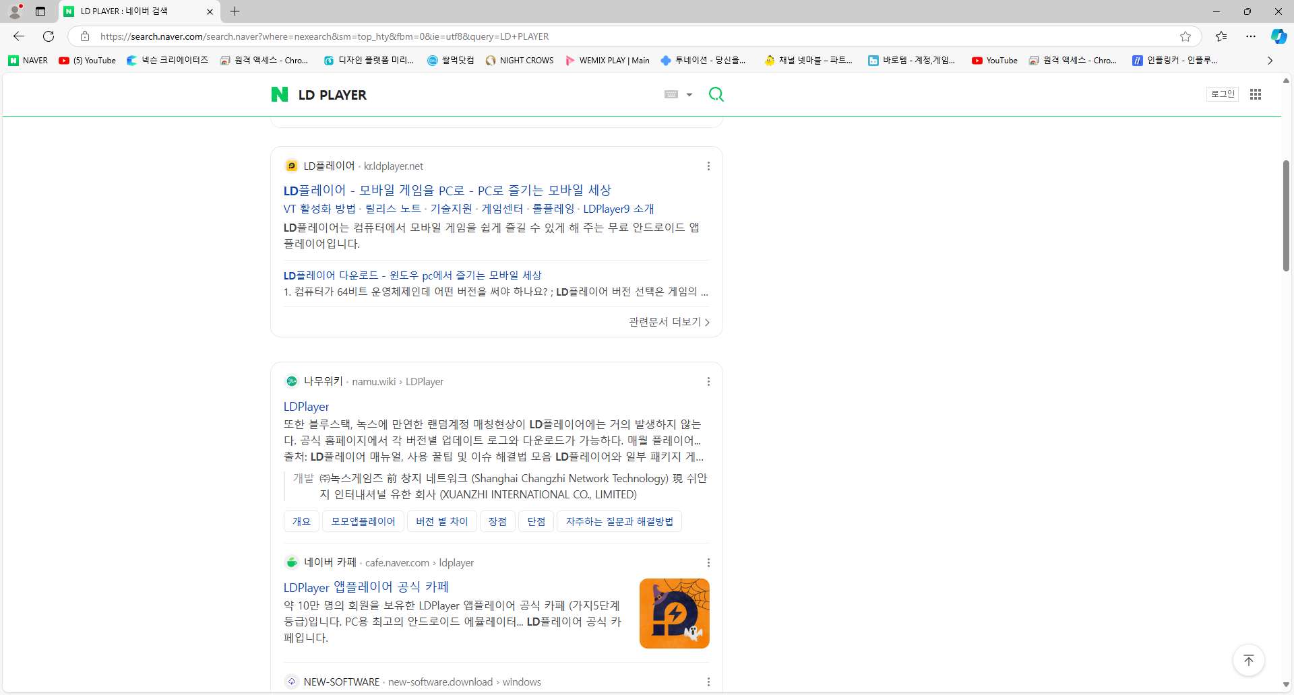Open VT 활성화 방법 sublink
The image size is (1294, 695).
pyautogui.click(x=319, y=209)
